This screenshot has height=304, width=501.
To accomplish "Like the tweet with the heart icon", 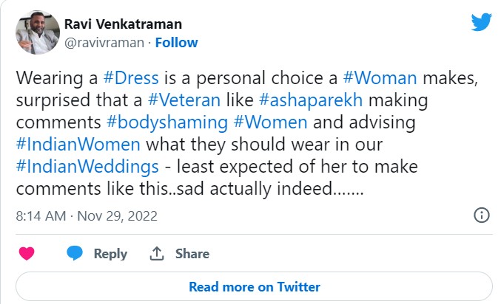I will (x=27, y=253).
